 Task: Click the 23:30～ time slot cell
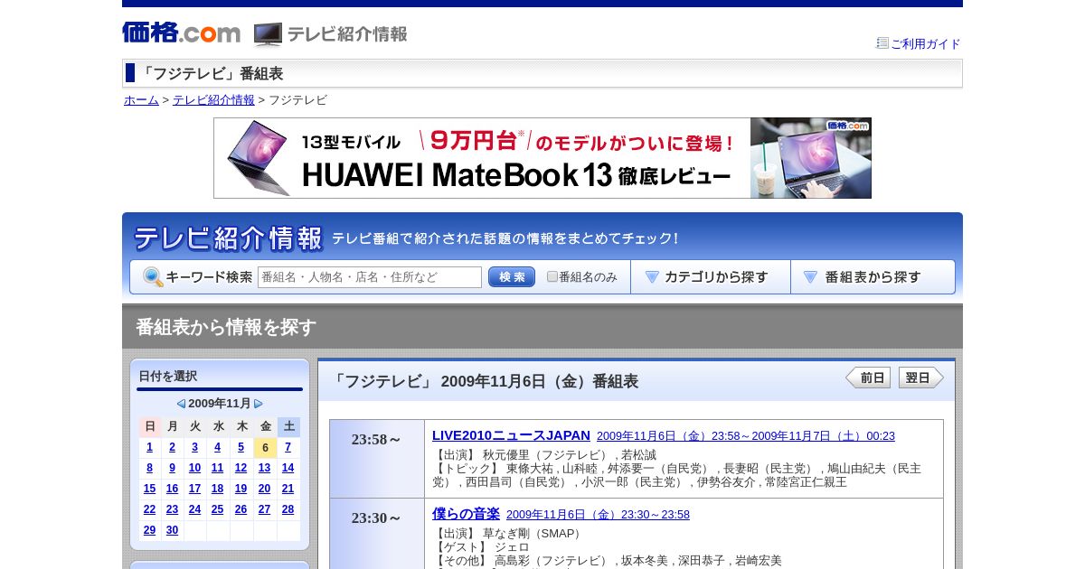tap(377, 535)
